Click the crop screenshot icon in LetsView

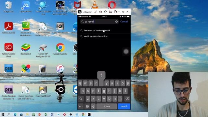pyautogui.click(x=110, y=12)
